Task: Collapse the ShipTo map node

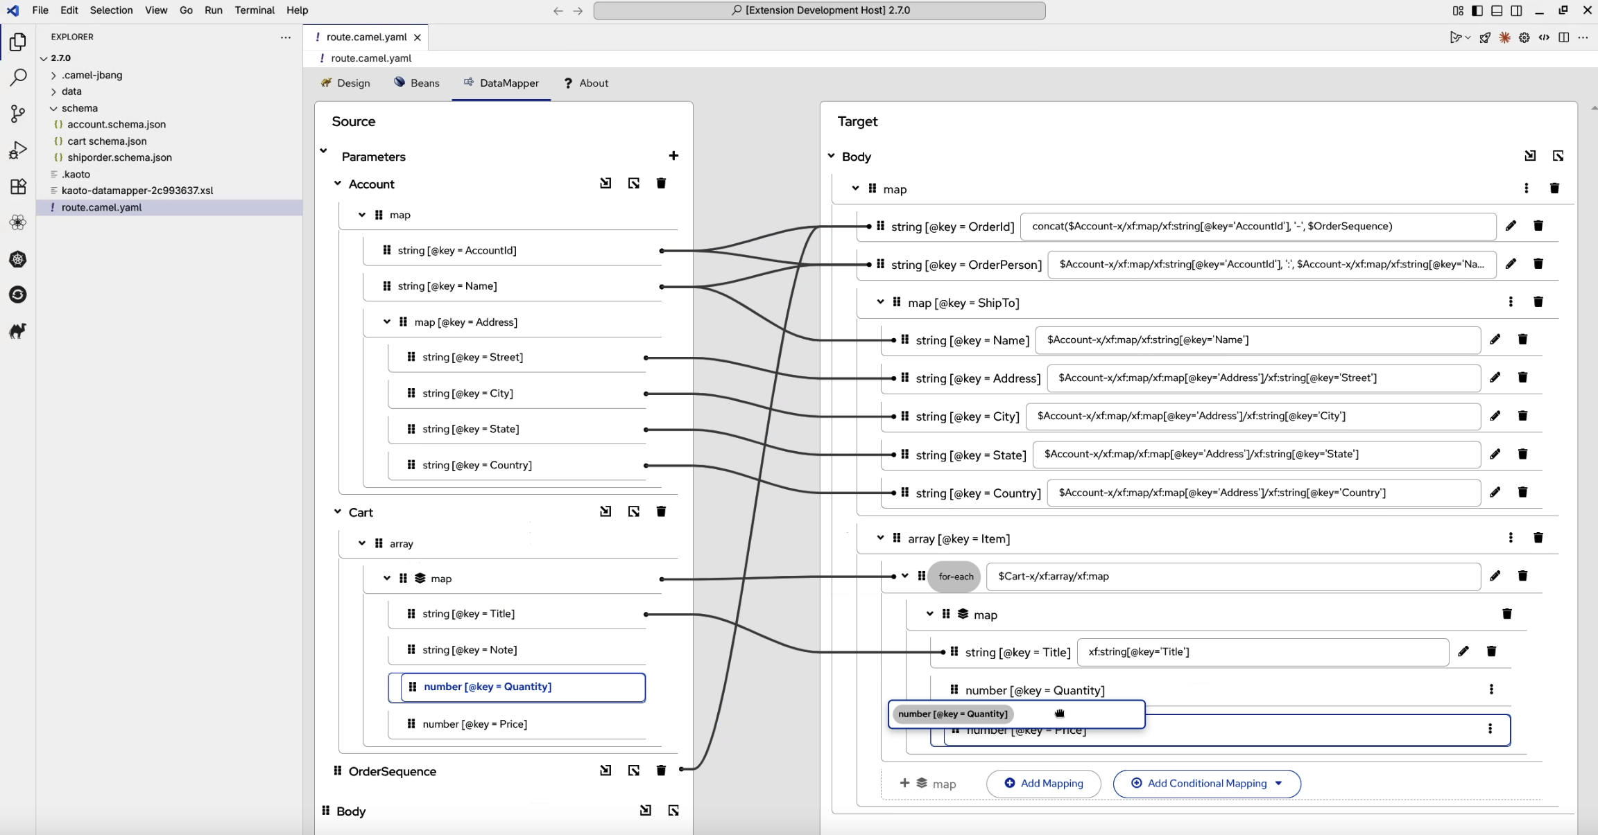Action: tap(880, 302)
